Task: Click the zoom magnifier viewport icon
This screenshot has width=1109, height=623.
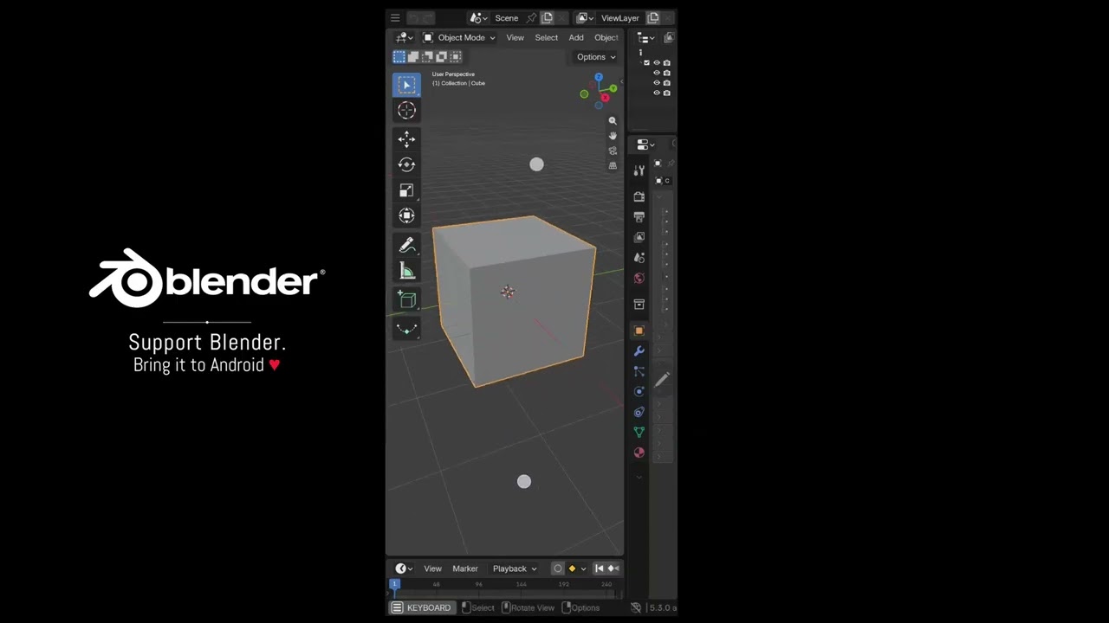Action: pos(613,121)
